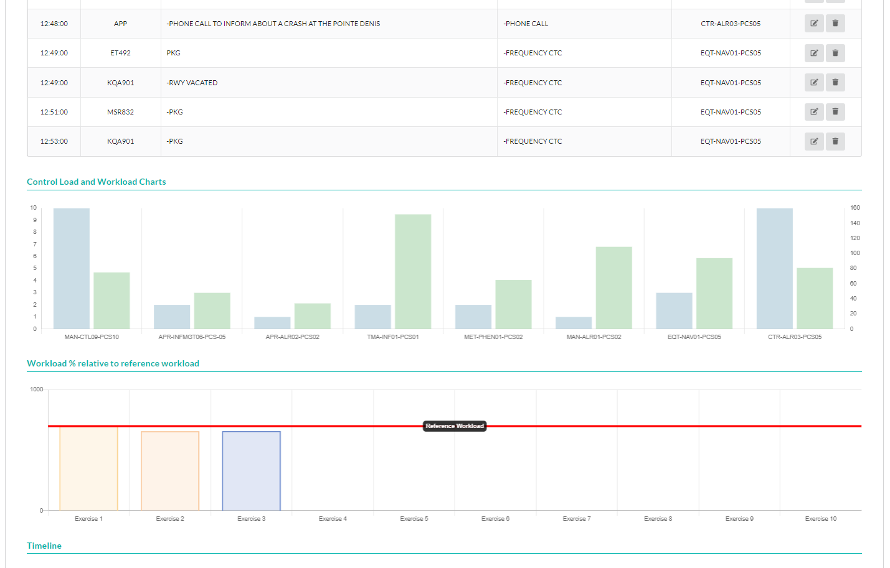Edit the MSR832 row at 12:51:00
This screenshot has width=890, height=568.
pyautogui.click(x=814, y=112)
